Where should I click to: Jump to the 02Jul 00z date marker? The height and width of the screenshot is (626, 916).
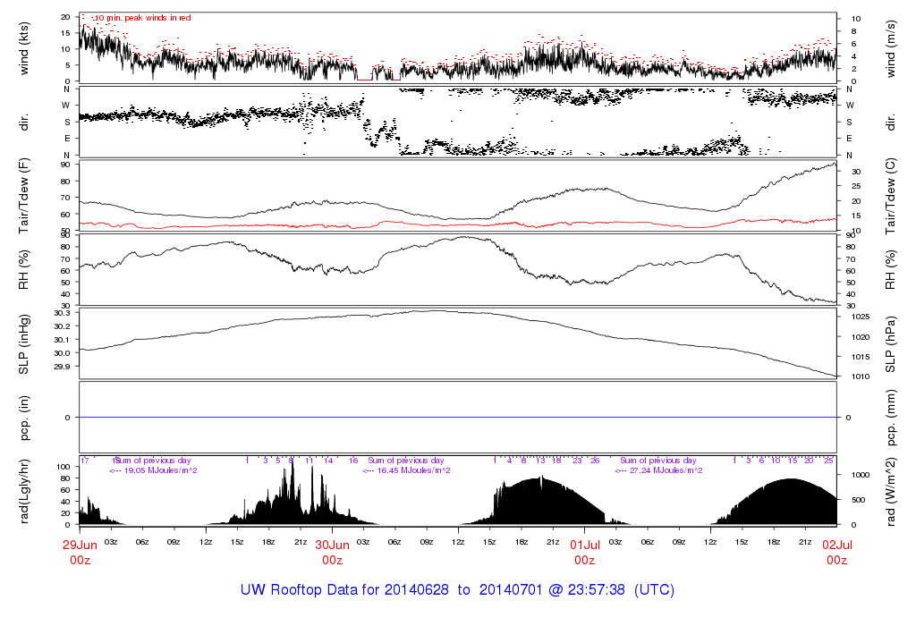pos(836,552)
